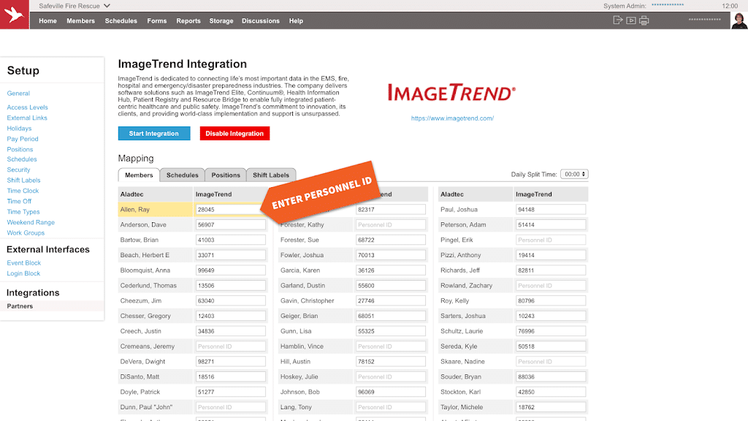Click the name "Bartow, Brian"
Viewport: 748px width, 421px height.
140,240
